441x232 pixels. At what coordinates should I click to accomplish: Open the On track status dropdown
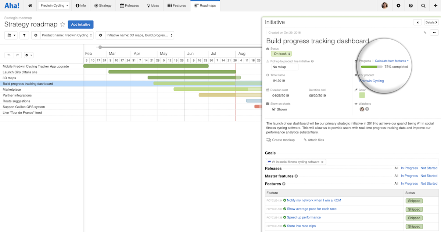pyautogui.click(x=281, y=54)
